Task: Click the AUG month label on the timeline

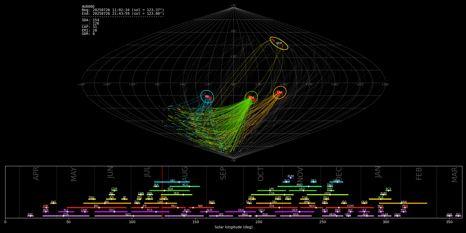Action: coord(185,173)
